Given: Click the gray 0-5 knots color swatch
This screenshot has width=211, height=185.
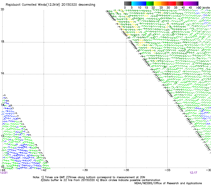Looking at the screenshot, I should tap(128, 3).
